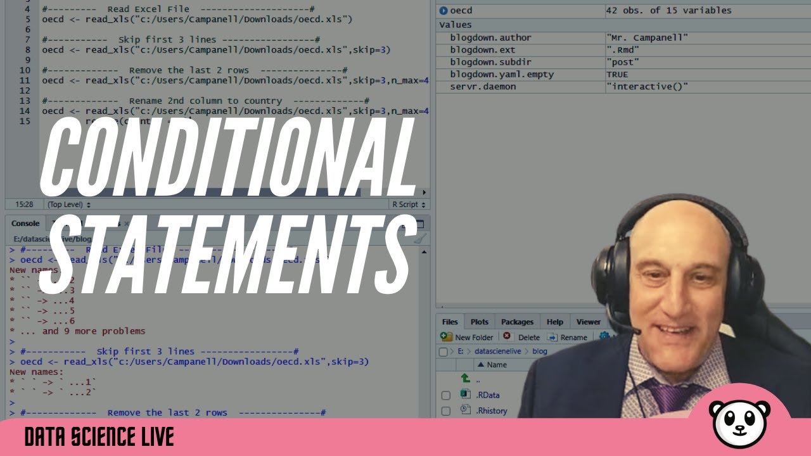This screenshot has width=811, height=456.
Task: Click the maximize console pane icon
Action: coord(419,224)
